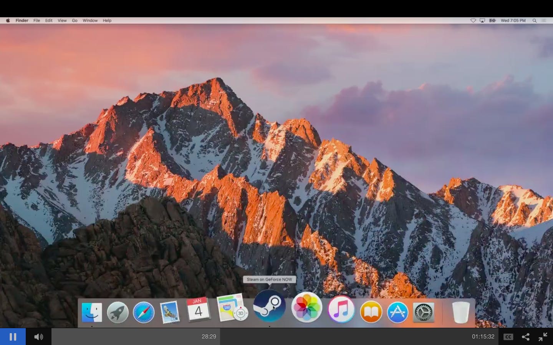Open Launchpad rocket icon in the Dock
This screenshot has height=345, width=553.
(x=118, y=312)
